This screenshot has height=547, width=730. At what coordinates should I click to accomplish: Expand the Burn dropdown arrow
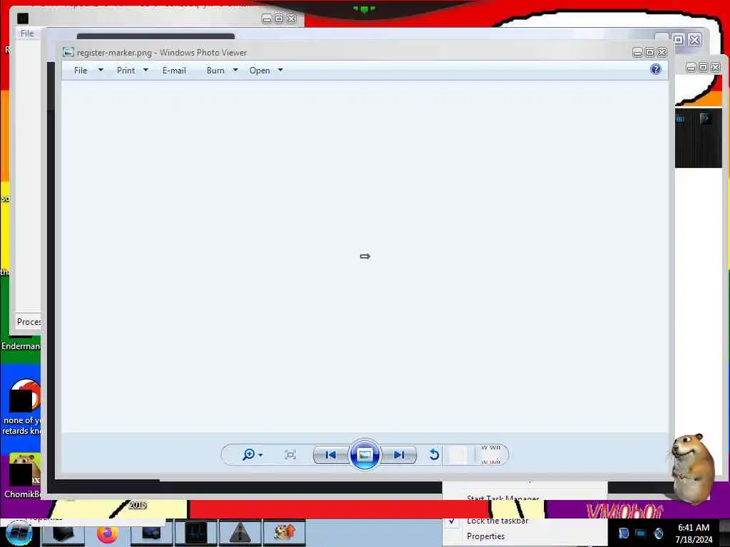point(235,71)
